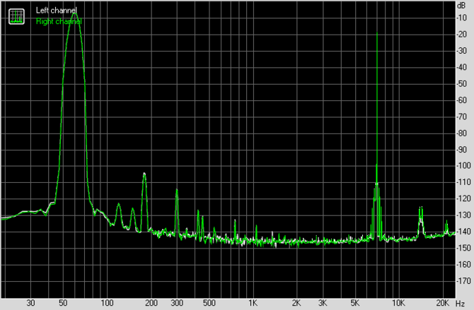Screen dimensions: 474x310
Task: Click the '-20' dB axis label
Action: coord(462,35)
